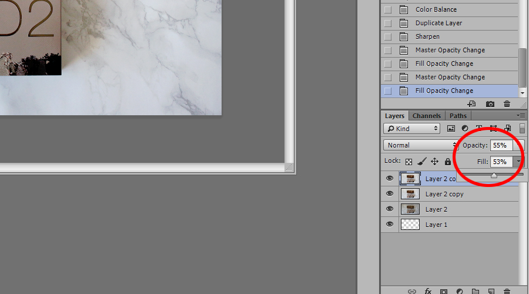Toggle visibility of the Layer 2 layer

pyautogui.click(x=389, y=209)
